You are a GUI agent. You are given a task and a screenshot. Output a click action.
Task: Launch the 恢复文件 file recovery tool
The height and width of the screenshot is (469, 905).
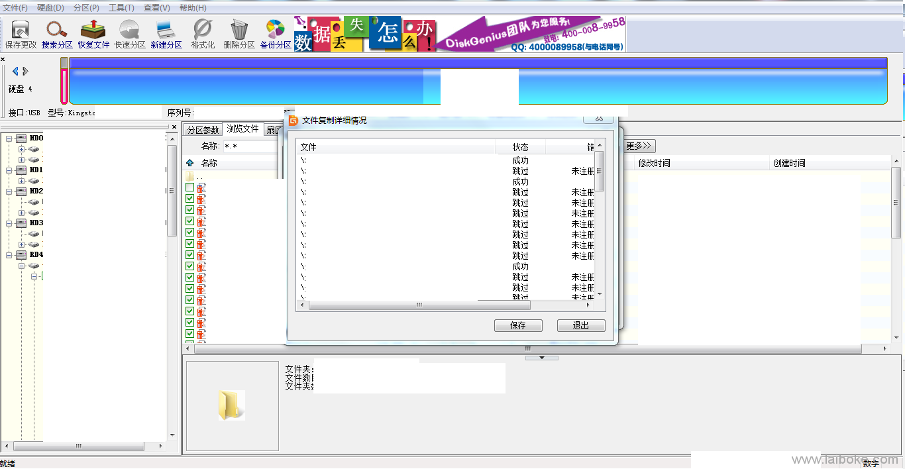(93, 34)
